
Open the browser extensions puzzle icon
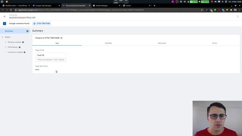(x=231, y=10)
